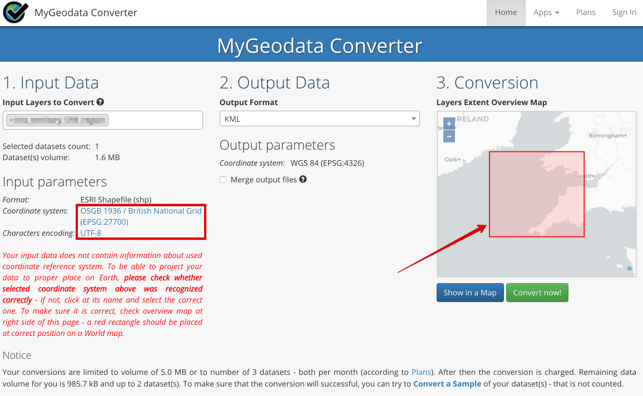Click help icon beside Input Layers to Convert

click(100, 102)
